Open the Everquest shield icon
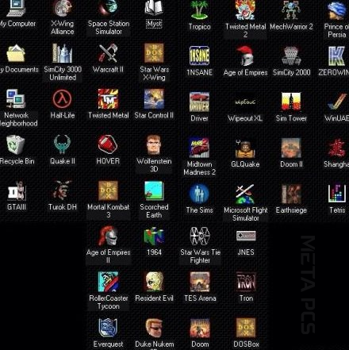Screen dimensions: 349x350 click(108, 328)
